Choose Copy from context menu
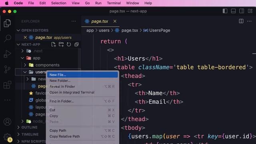This screenshot has width=256, height=144. (82, 116)
